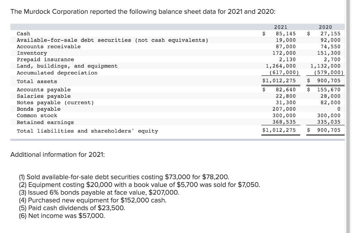
Task: Click the Murdock Corporation intro sentence
Action: pos(143,12)
